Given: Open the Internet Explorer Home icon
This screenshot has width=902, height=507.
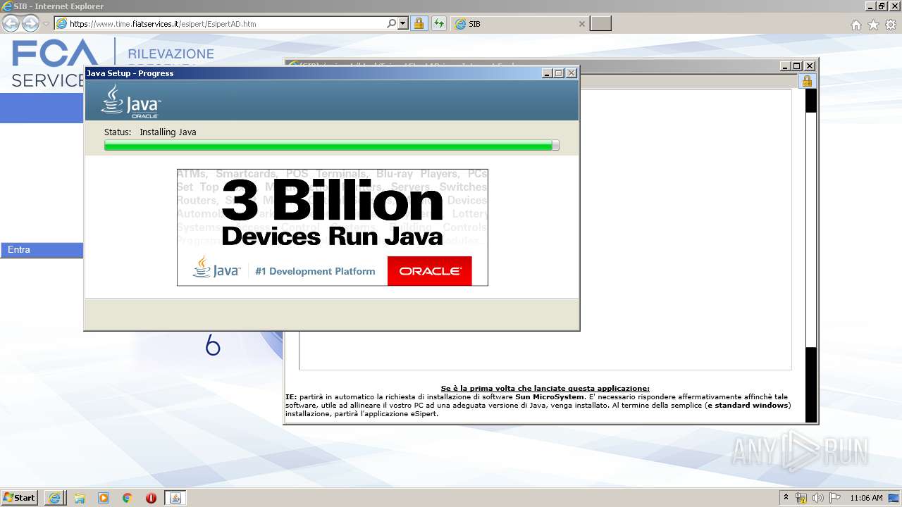Looking at the screenshot, I should point(855,25).
